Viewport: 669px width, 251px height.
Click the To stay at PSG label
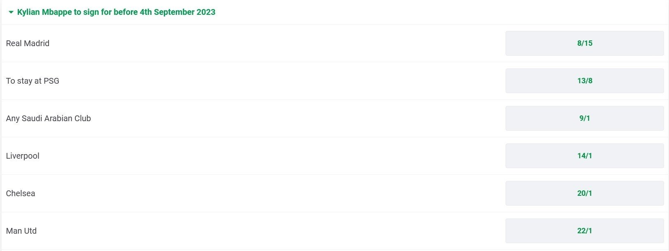point(33,81)
